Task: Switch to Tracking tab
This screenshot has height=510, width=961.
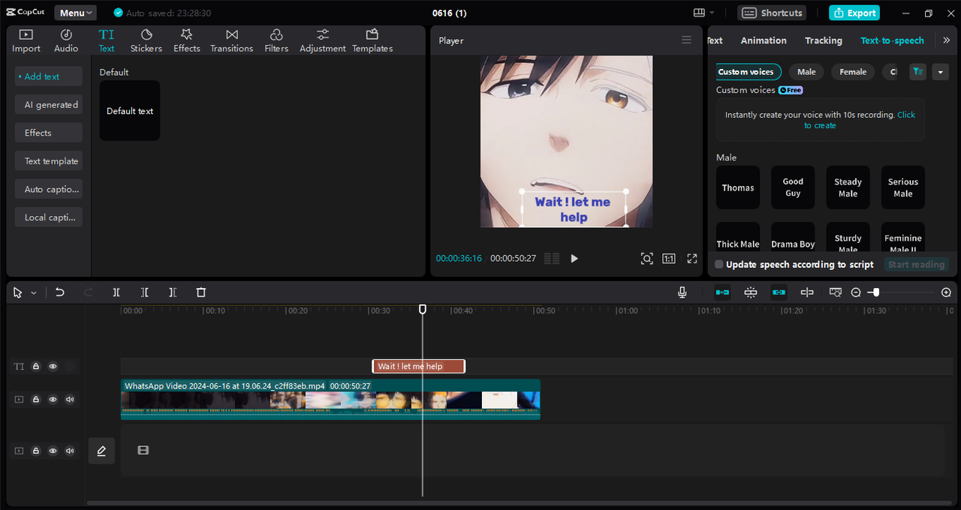Action: click(x=824, y=40)
